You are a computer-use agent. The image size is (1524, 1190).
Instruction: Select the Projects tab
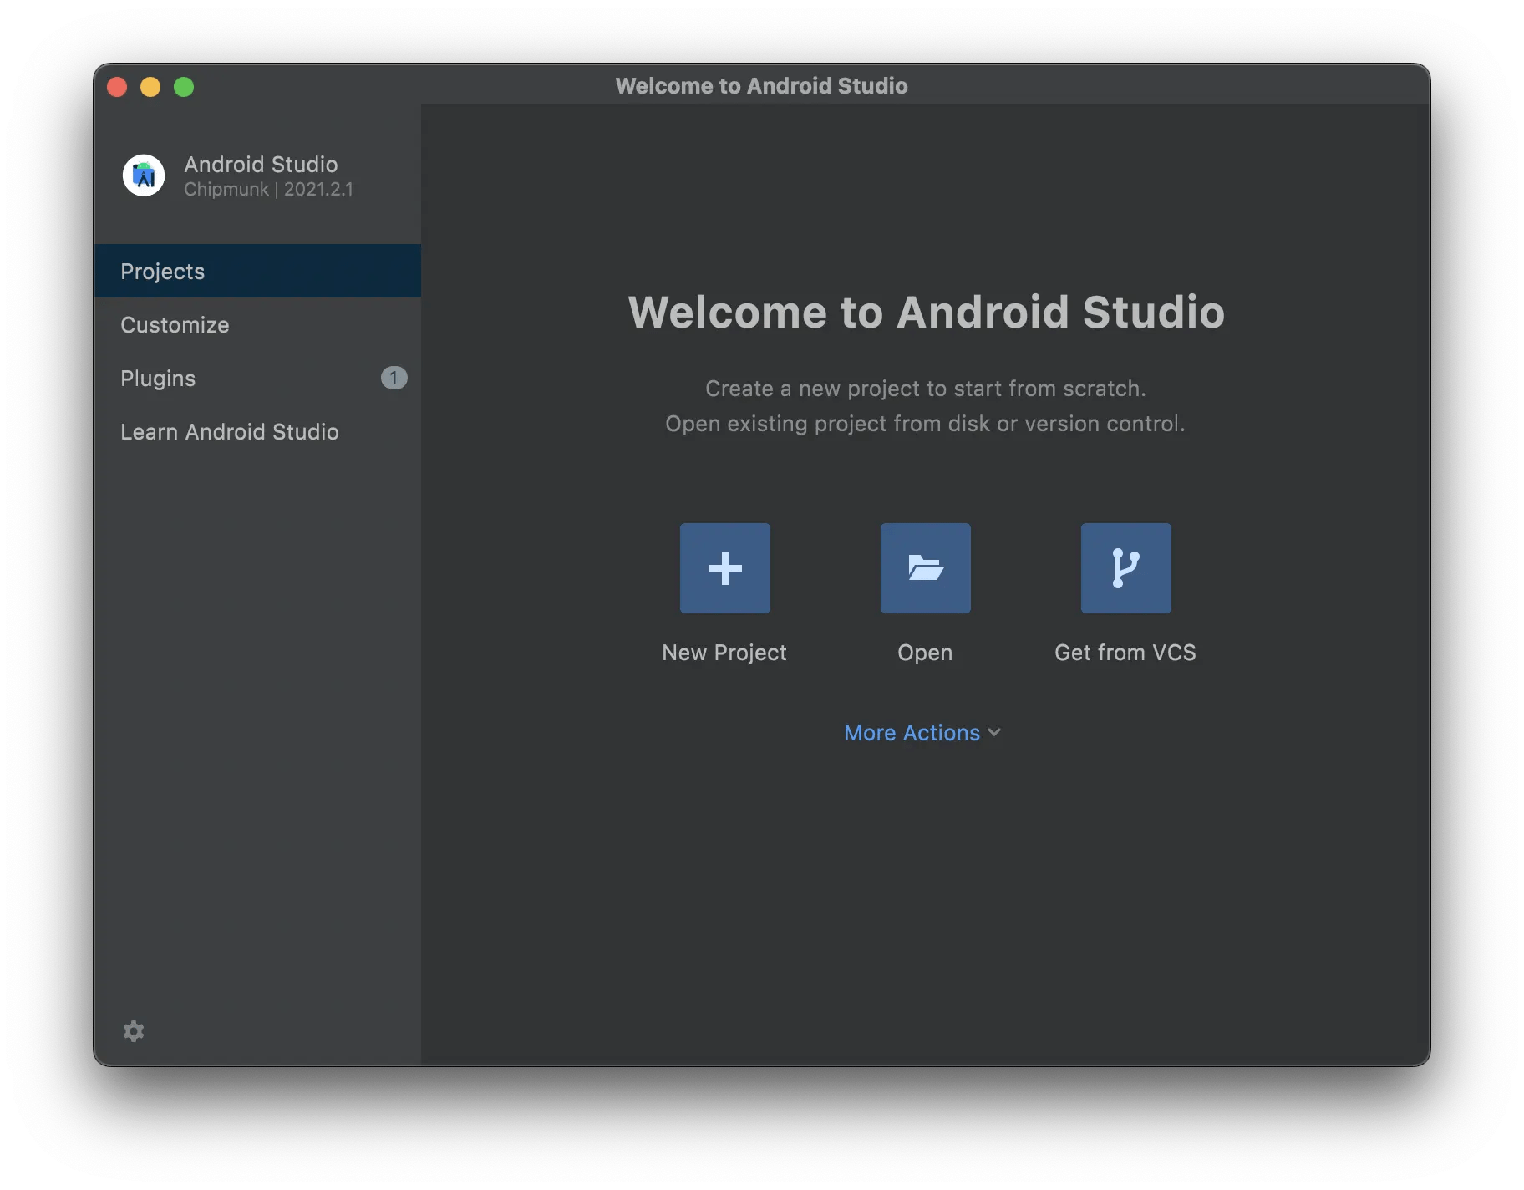tap(257, 271)
